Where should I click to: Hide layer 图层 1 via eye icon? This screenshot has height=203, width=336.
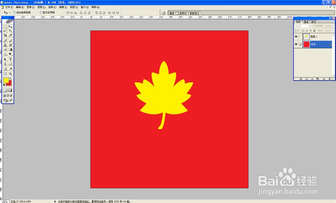pyautogui.click(x=296, y=37)
